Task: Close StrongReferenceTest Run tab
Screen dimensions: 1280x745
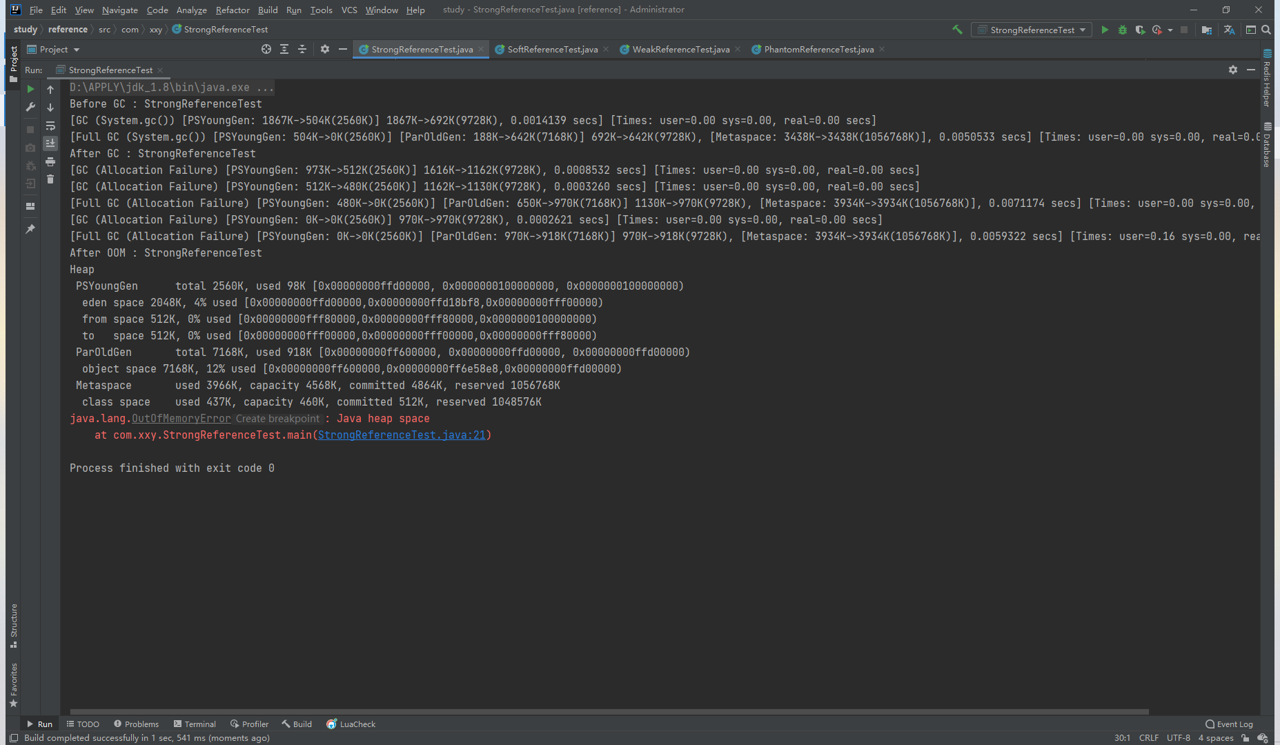Action: click(160, 70)
